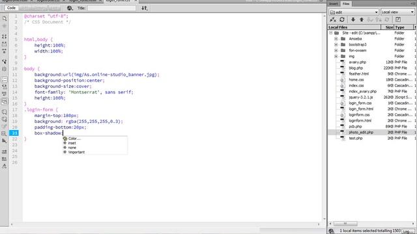417x234 pixels.
Task: Click the Files panel horizontal scrollbar thumb
Action: (345, 224)
